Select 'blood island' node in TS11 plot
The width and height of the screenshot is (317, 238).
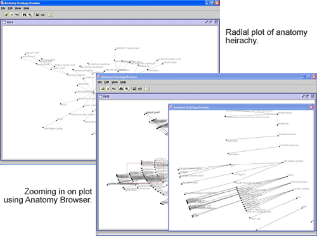pos(170,62)
